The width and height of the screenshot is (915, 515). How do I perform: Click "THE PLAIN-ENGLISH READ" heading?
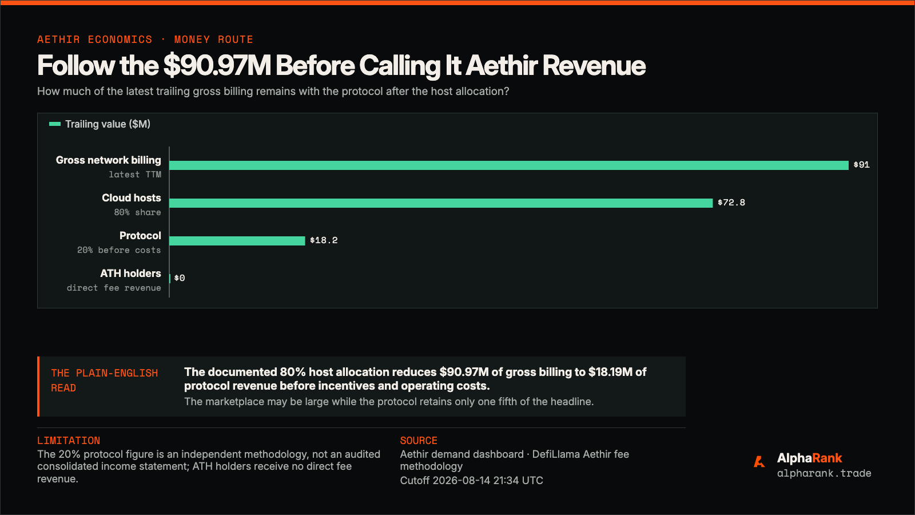click(104, 381)
